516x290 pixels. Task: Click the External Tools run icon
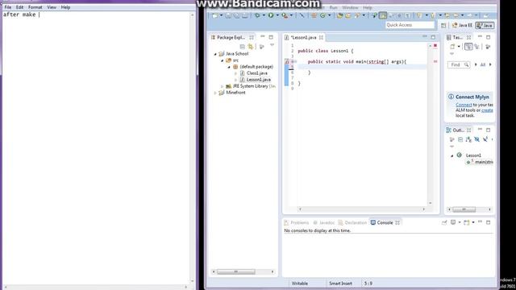point(285,15)
